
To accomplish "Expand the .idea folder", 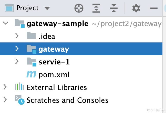I will click(x=17, y=36).
